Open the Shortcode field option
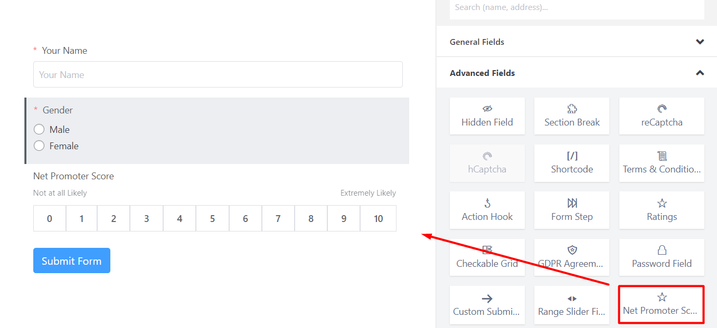The image size is (717, 328). coord(571,163)
